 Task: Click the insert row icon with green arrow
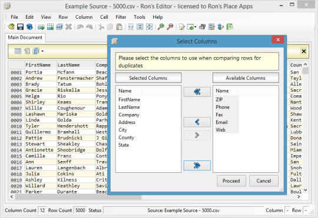click(x=41, y=26)
